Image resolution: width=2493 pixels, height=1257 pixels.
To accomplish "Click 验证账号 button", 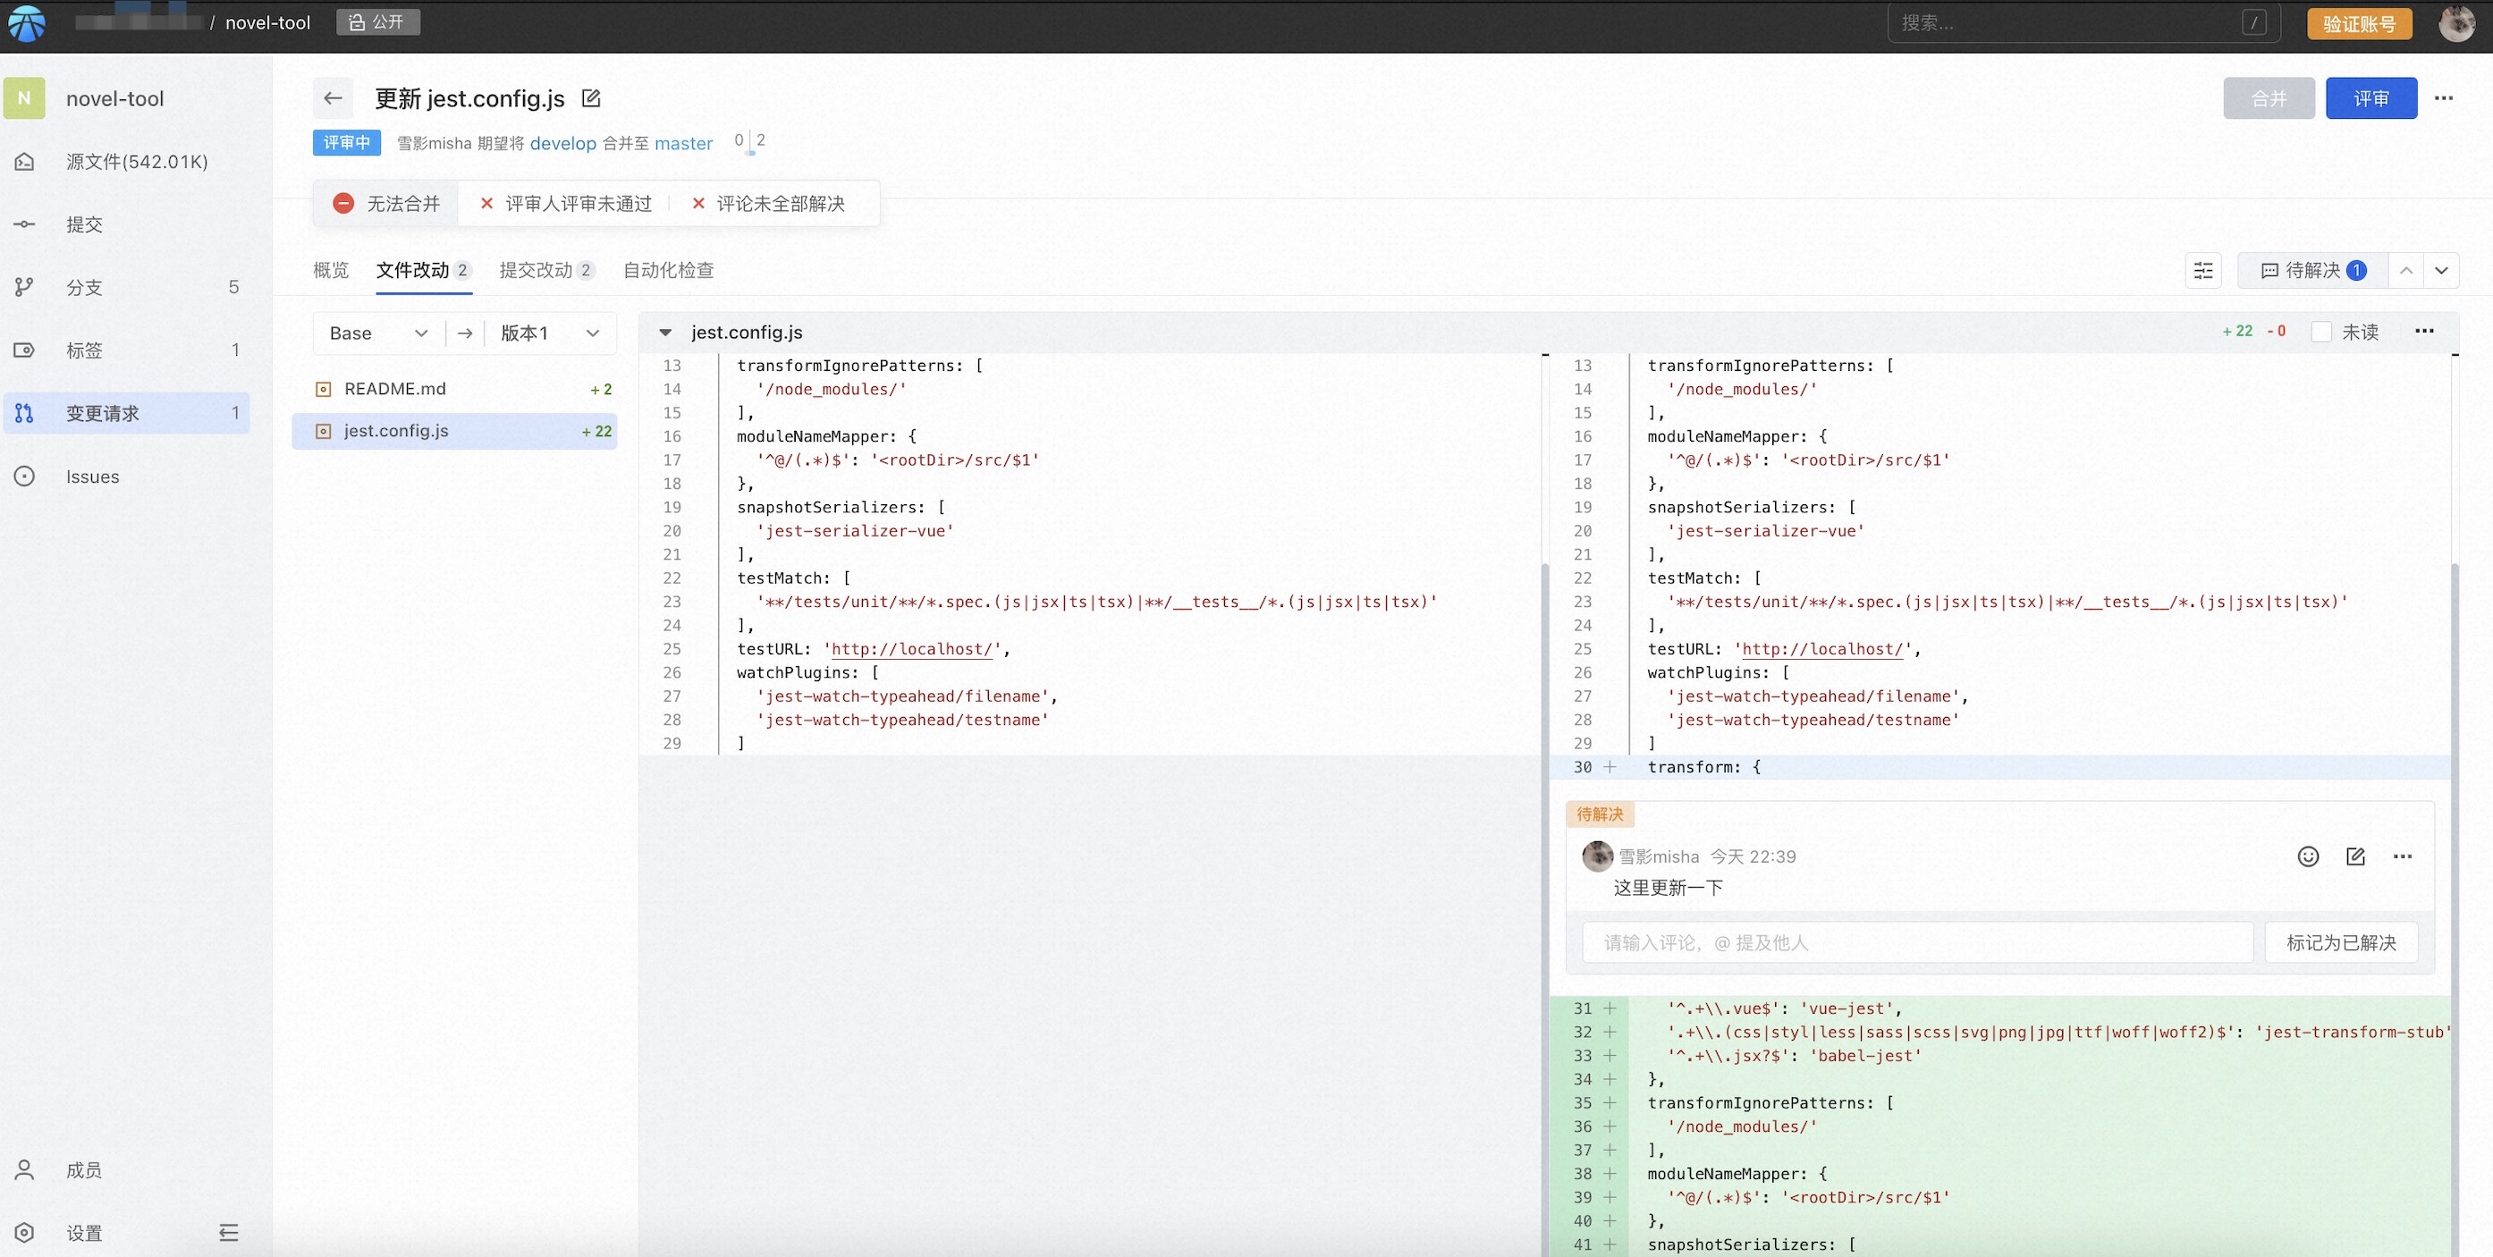I will (2360, 23).
